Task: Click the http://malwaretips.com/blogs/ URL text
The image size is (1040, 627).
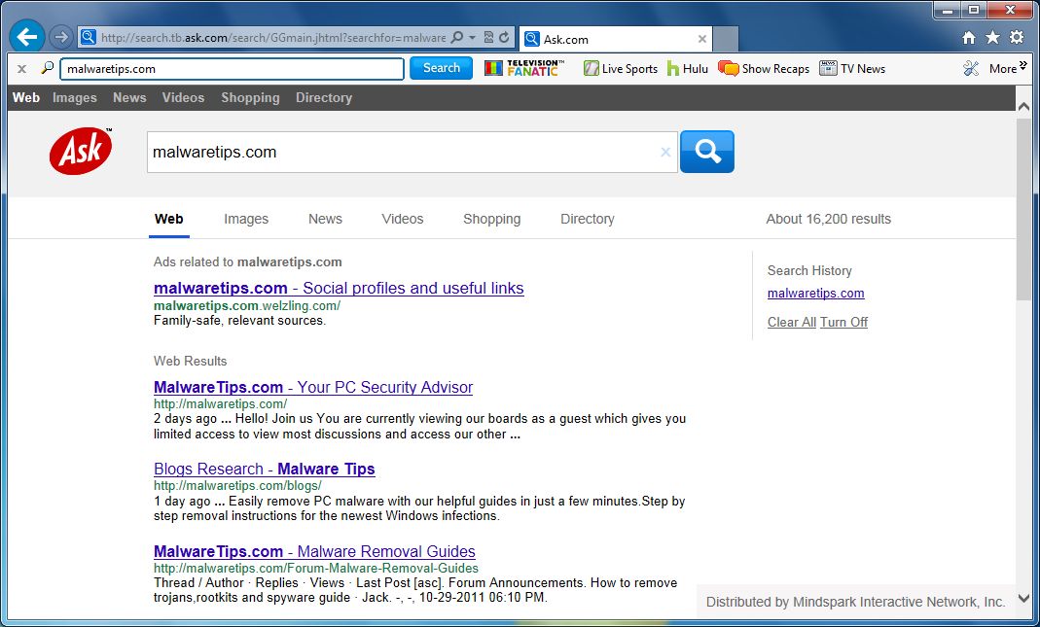Action: pyautogui.click(x=237, y=486)
